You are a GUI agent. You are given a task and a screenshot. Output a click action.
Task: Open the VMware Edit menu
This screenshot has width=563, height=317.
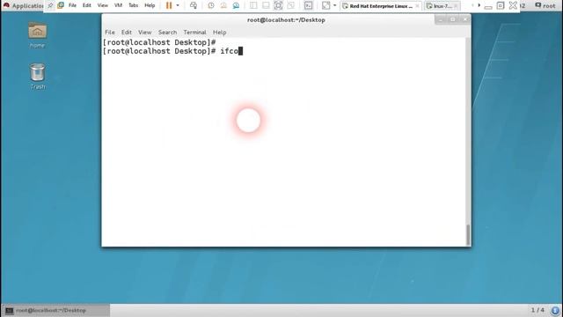coord(86,5)
